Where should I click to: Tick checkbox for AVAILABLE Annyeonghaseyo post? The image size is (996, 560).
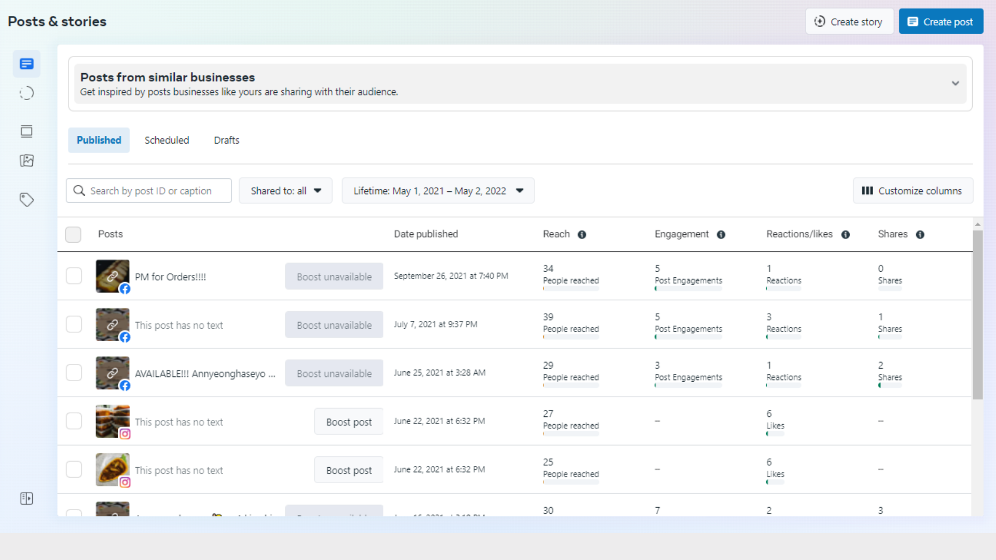[74, 373]
